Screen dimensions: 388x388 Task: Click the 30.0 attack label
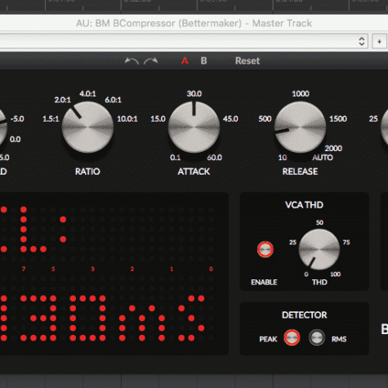point(194,94)
